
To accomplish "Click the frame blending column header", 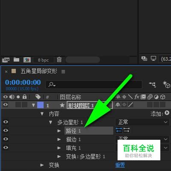I will (x=143, y=97).
